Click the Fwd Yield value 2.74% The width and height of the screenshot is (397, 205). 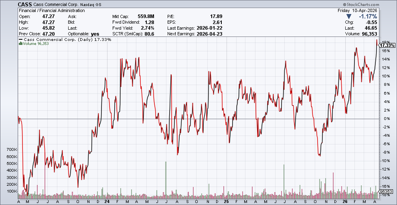click(x=147, y=28)
